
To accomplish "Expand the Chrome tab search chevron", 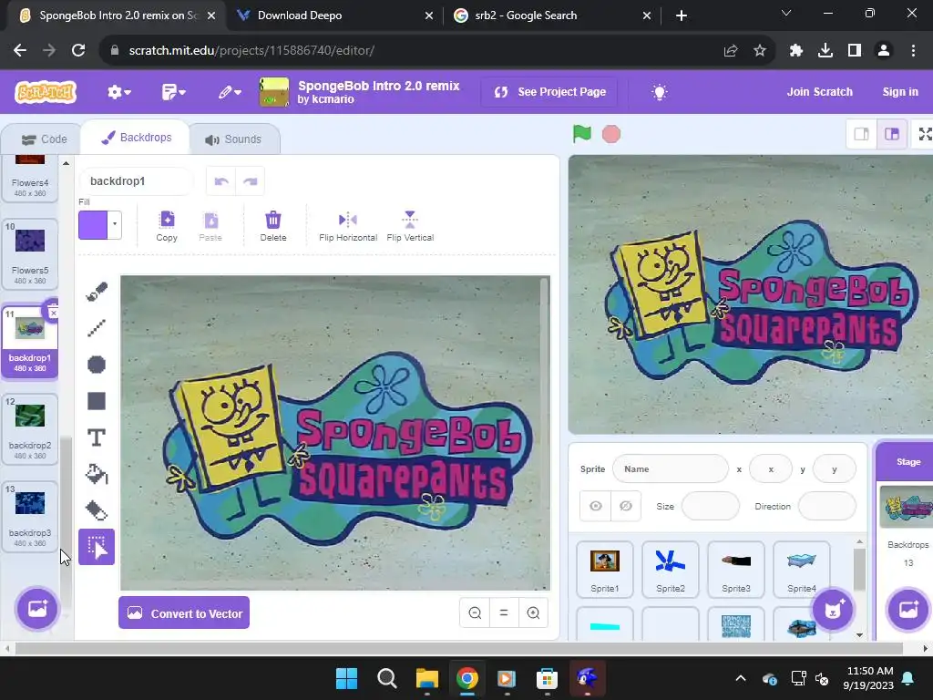I will click(786, 13).
